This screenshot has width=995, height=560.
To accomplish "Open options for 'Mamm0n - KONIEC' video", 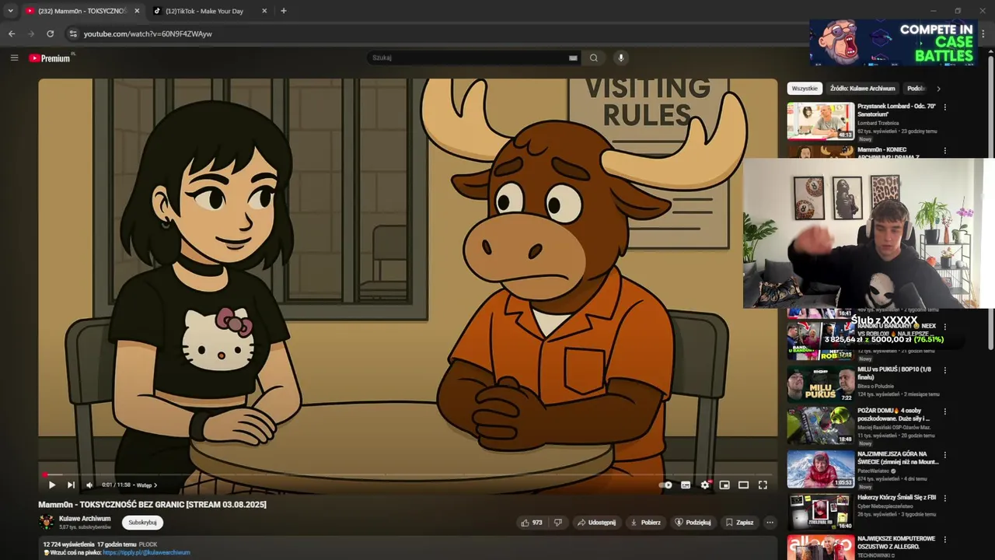I will 945,151.
